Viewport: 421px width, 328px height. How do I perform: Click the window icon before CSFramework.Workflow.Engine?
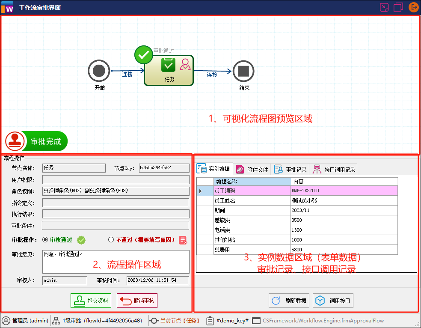(x=256, y=321)
